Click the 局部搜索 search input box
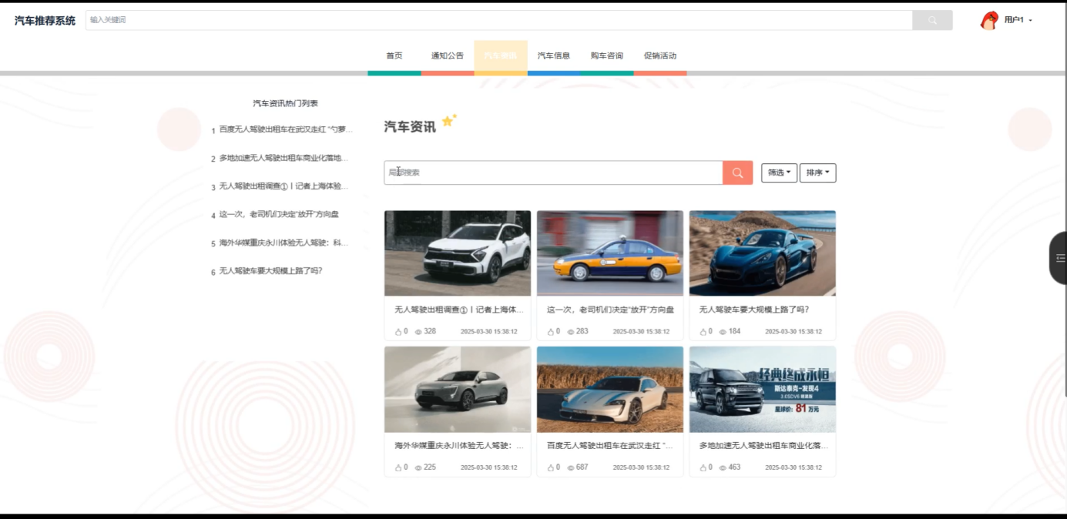The height and width of the screenshot is (519, 1067). [553, 172]
